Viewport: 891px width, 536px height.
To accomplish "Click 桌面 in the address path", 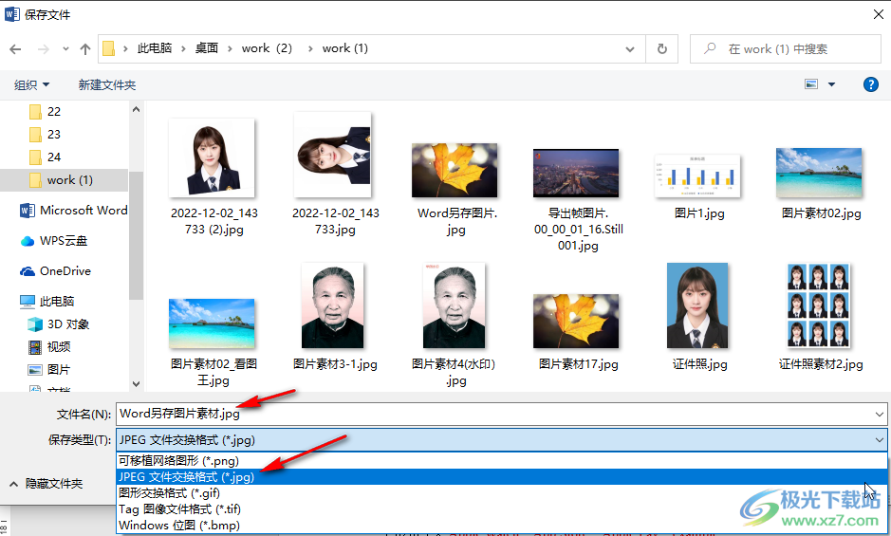I will pos(206,48).
